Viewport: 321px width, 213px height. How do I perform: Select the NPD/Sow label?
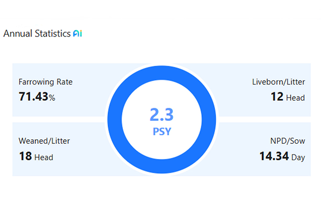(287, 140)
